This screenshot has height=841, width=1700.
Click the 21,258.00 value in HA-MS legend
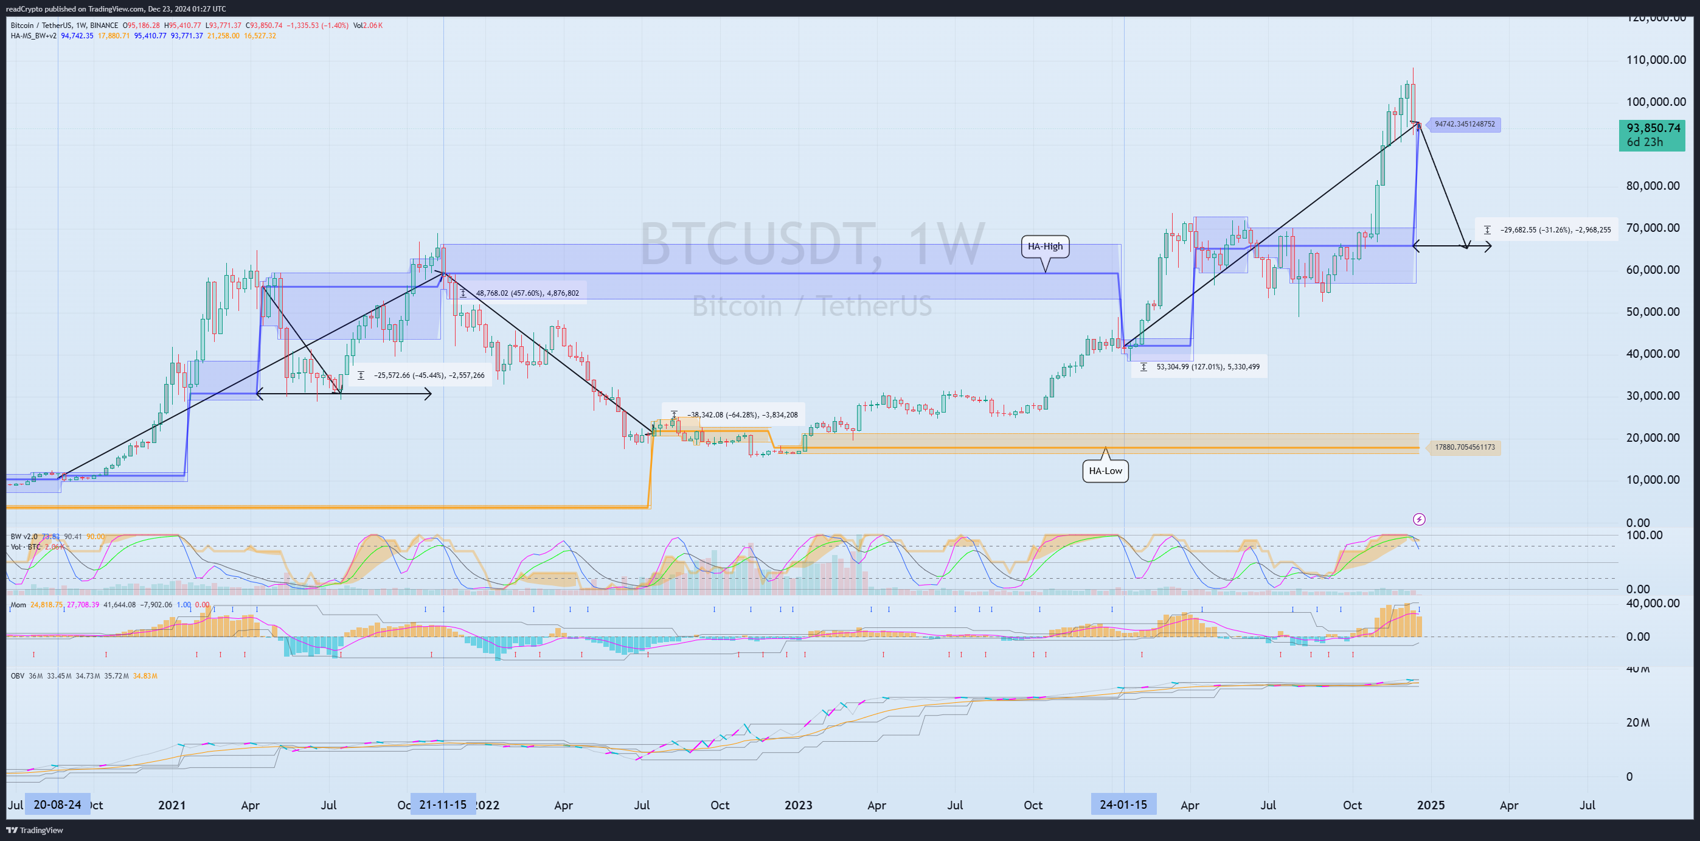223,36
